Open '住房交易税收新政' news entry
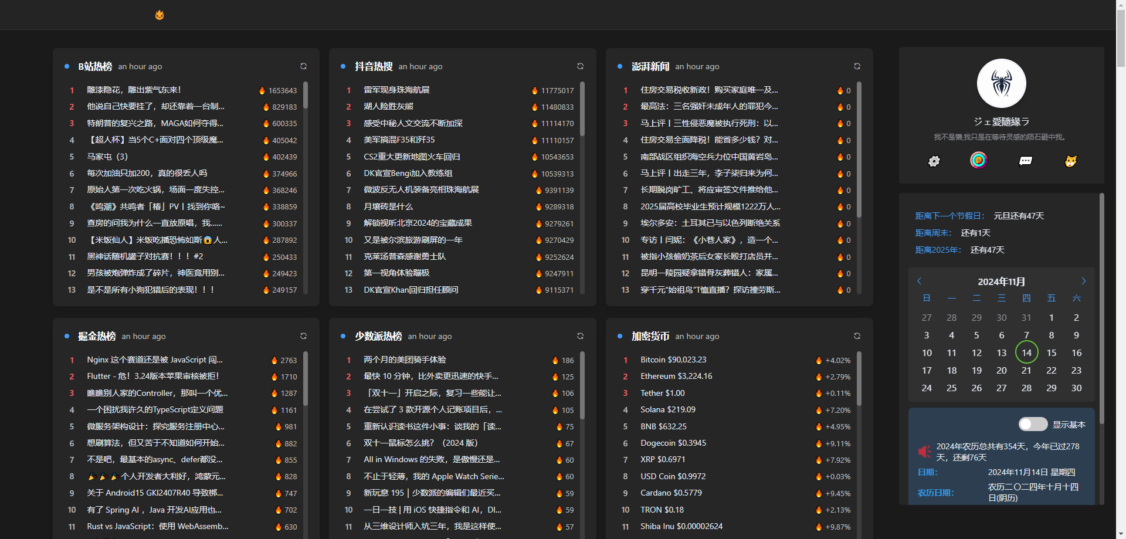This screenshot has height=539, width=1126. tap(709, 90)
